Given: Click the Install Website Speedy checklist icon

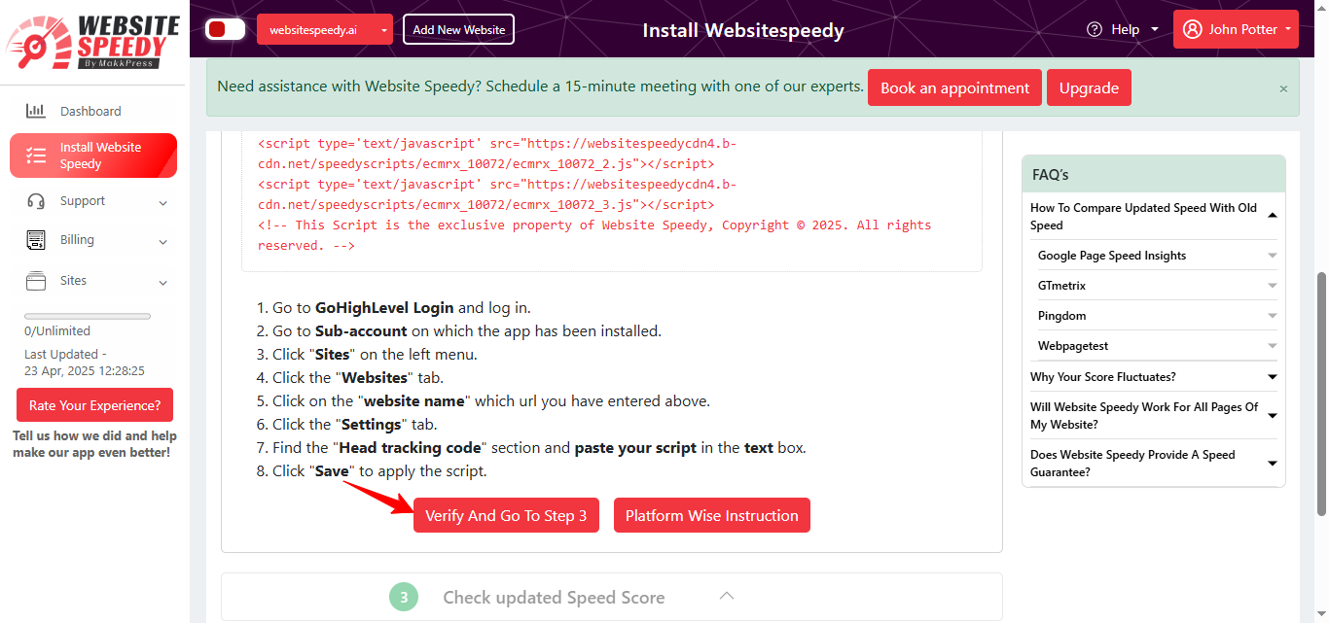Looking at the screenshot, I should [36, 156].
